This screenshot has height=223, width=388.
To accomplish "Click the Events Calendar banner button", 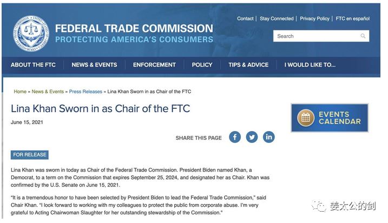I will (330, 118).
